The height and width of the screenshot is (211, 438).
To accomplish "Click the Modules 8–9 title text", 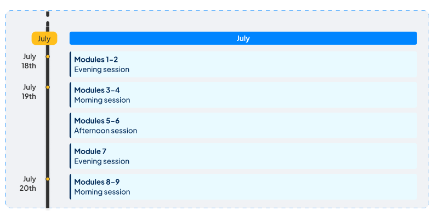I will pos(97,182).
